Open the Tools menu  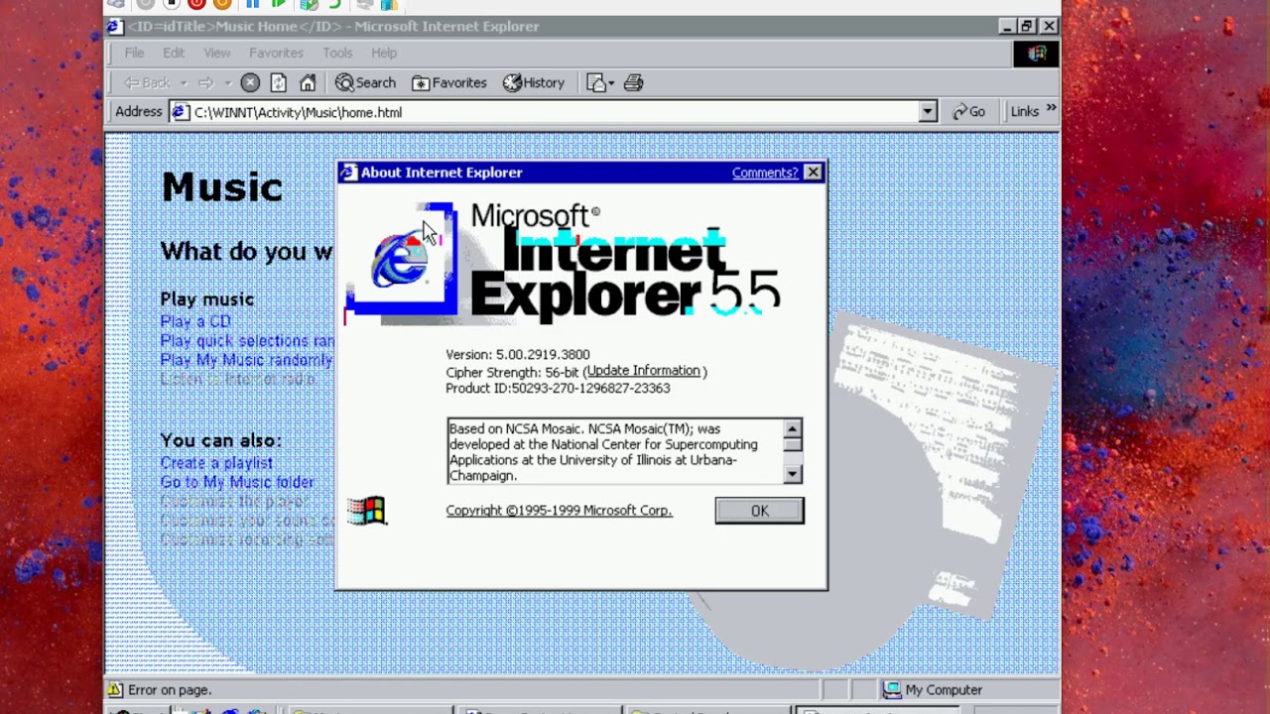tap(337, 53)
